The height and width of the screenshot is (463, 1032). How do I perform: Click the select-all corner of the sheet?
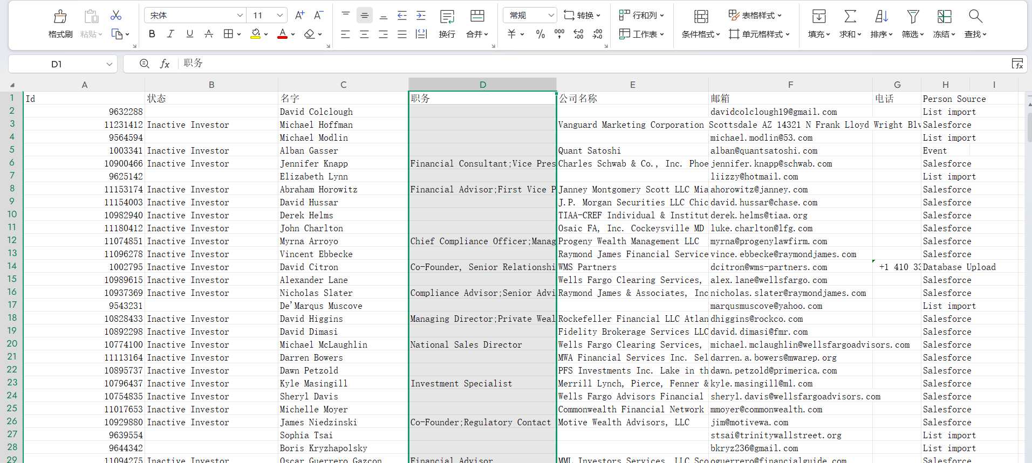coord(12,85)
